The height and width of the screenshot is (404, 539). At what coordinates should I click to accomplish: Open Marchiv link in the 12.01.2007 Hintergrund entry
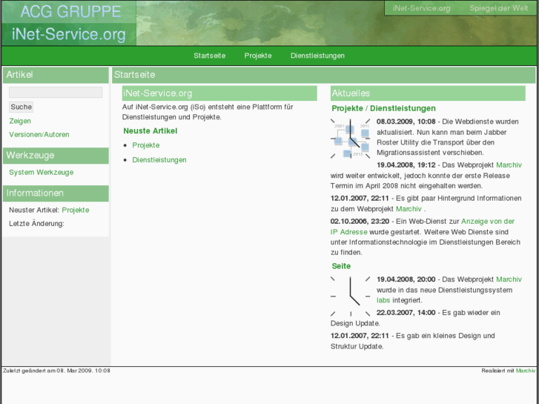pos(409,209)
